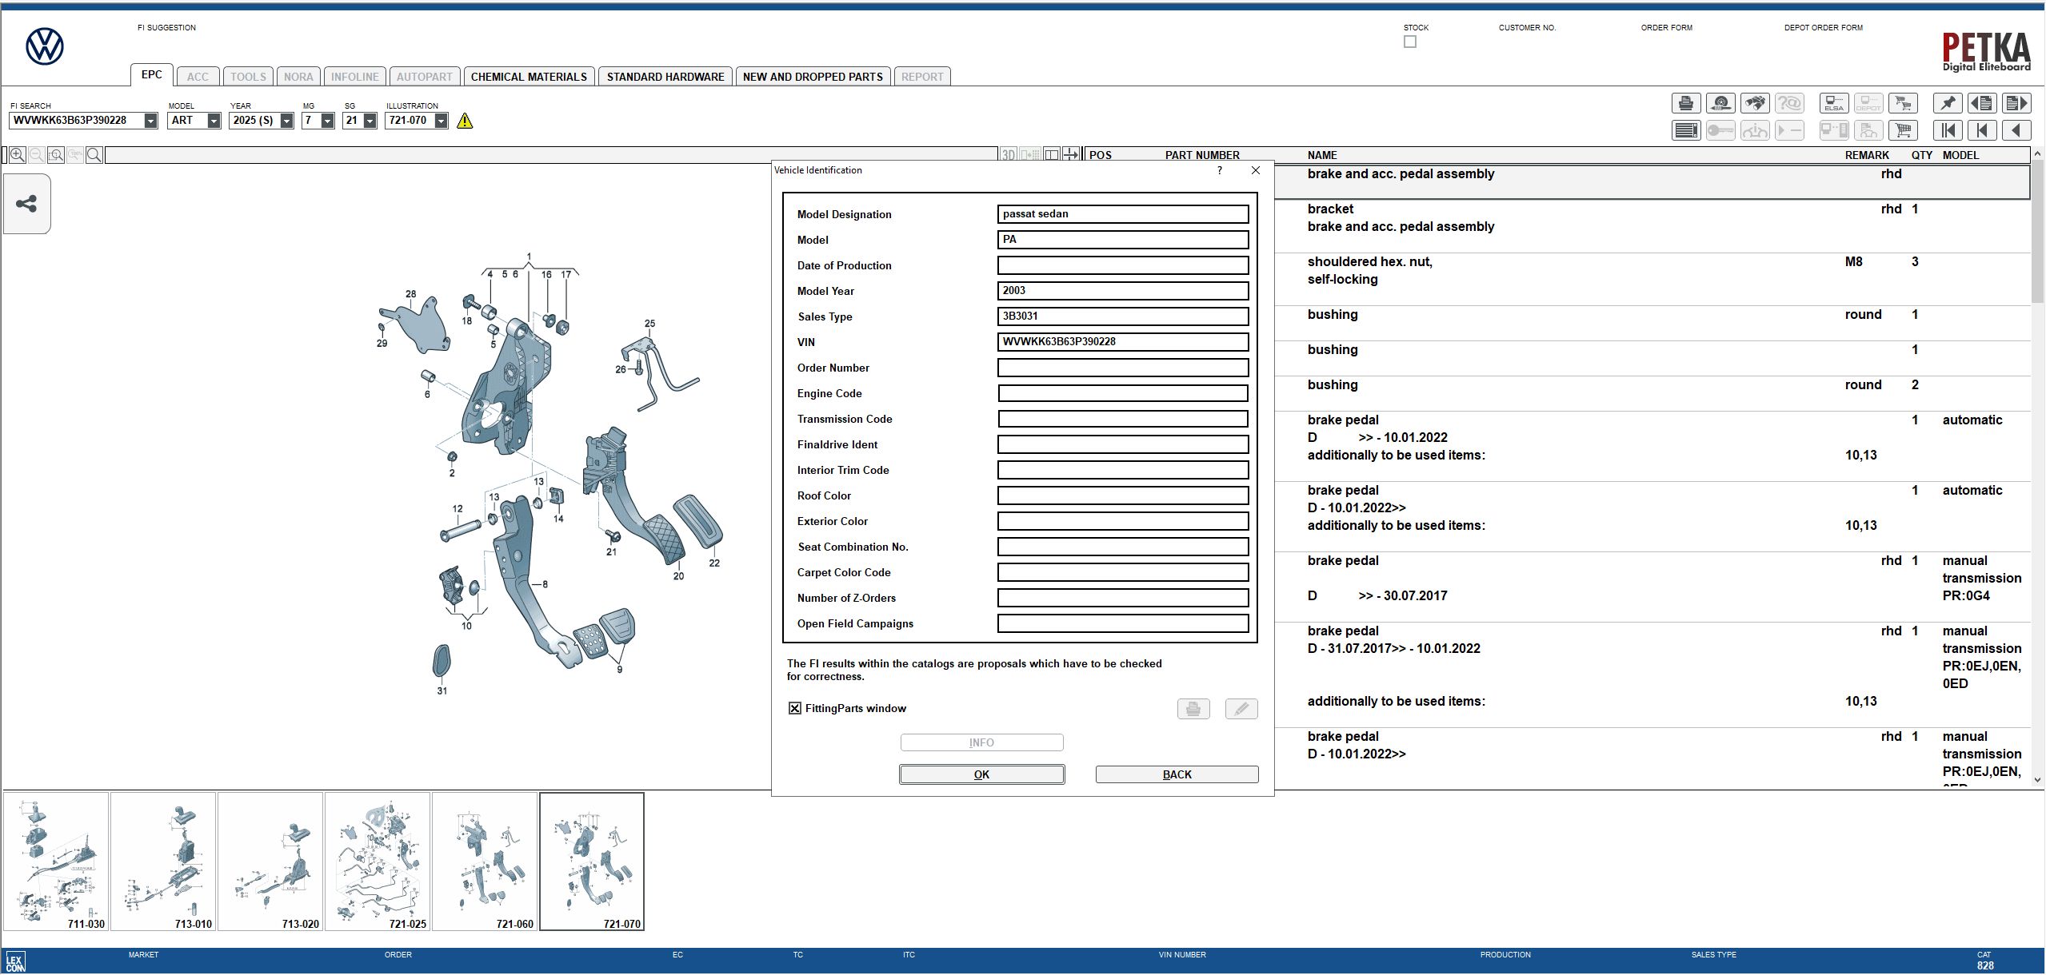
Task: Click the VIN field in dialog
Action: click(x=1123, y=342)
